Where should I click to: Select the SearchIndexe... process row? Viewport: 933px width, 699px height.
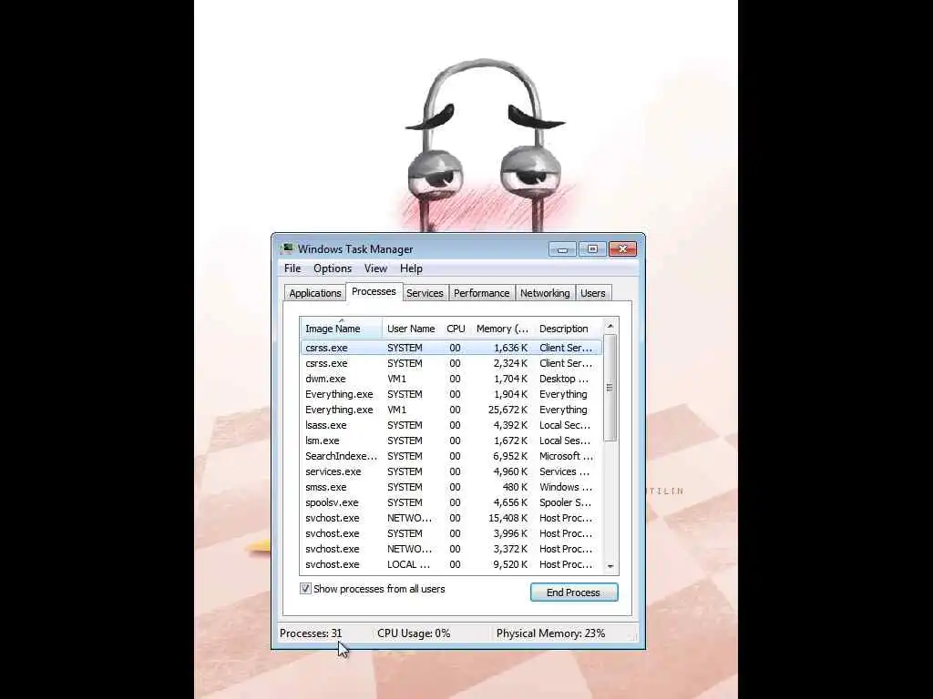pos(451,456)
